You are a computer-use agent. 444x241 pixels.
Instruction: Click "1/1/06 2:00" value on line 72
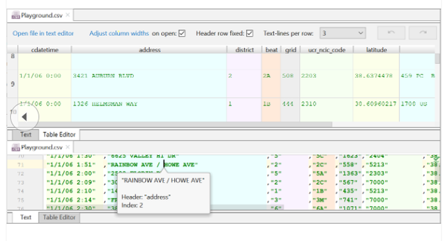click(71, 174)
